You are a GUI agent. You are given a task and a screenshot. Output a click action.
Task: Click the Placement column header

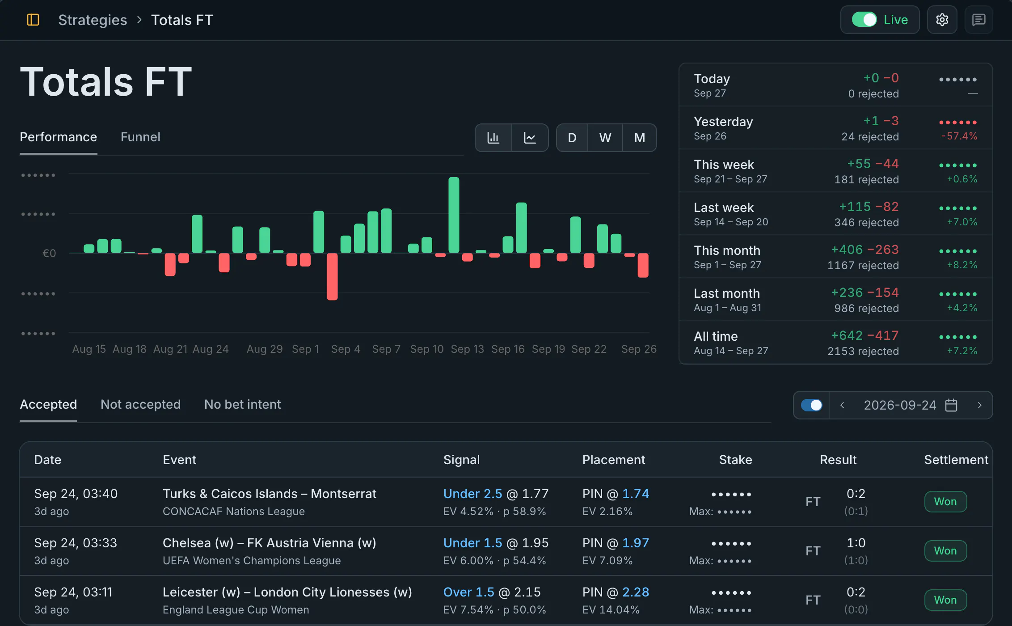[x=613, y=460]
